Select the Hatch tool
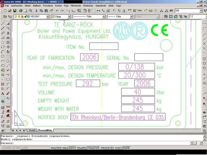This screenshot has width=207, height=155. click(3, 84)
